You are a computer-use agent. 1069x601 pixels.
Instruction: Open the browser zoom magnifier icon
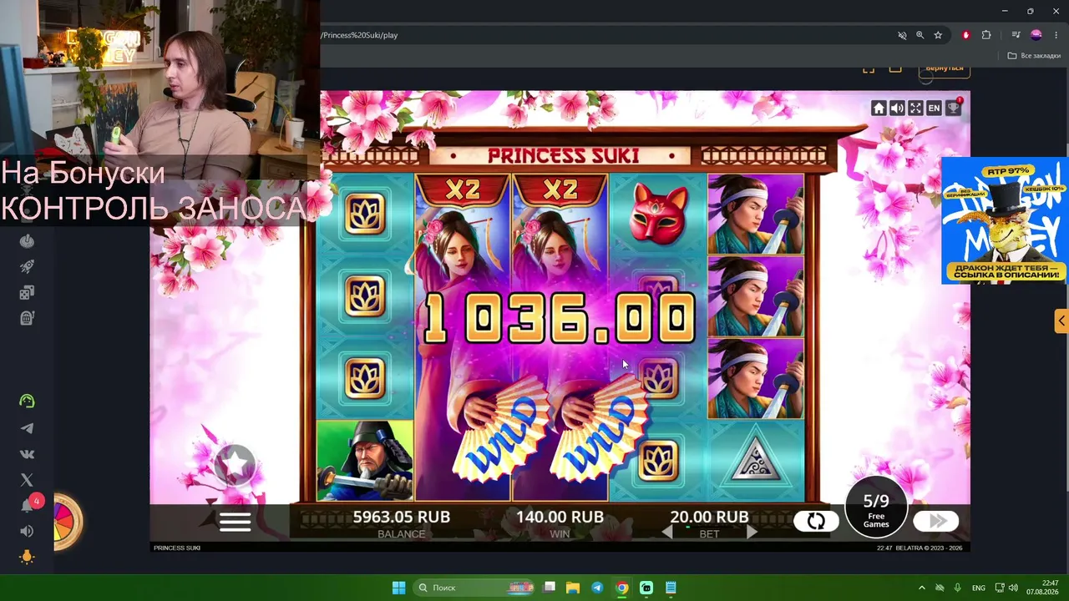click(920, 35)
